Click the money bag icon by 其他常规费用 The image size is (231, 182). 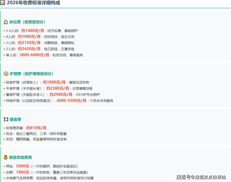coord(6,158)
